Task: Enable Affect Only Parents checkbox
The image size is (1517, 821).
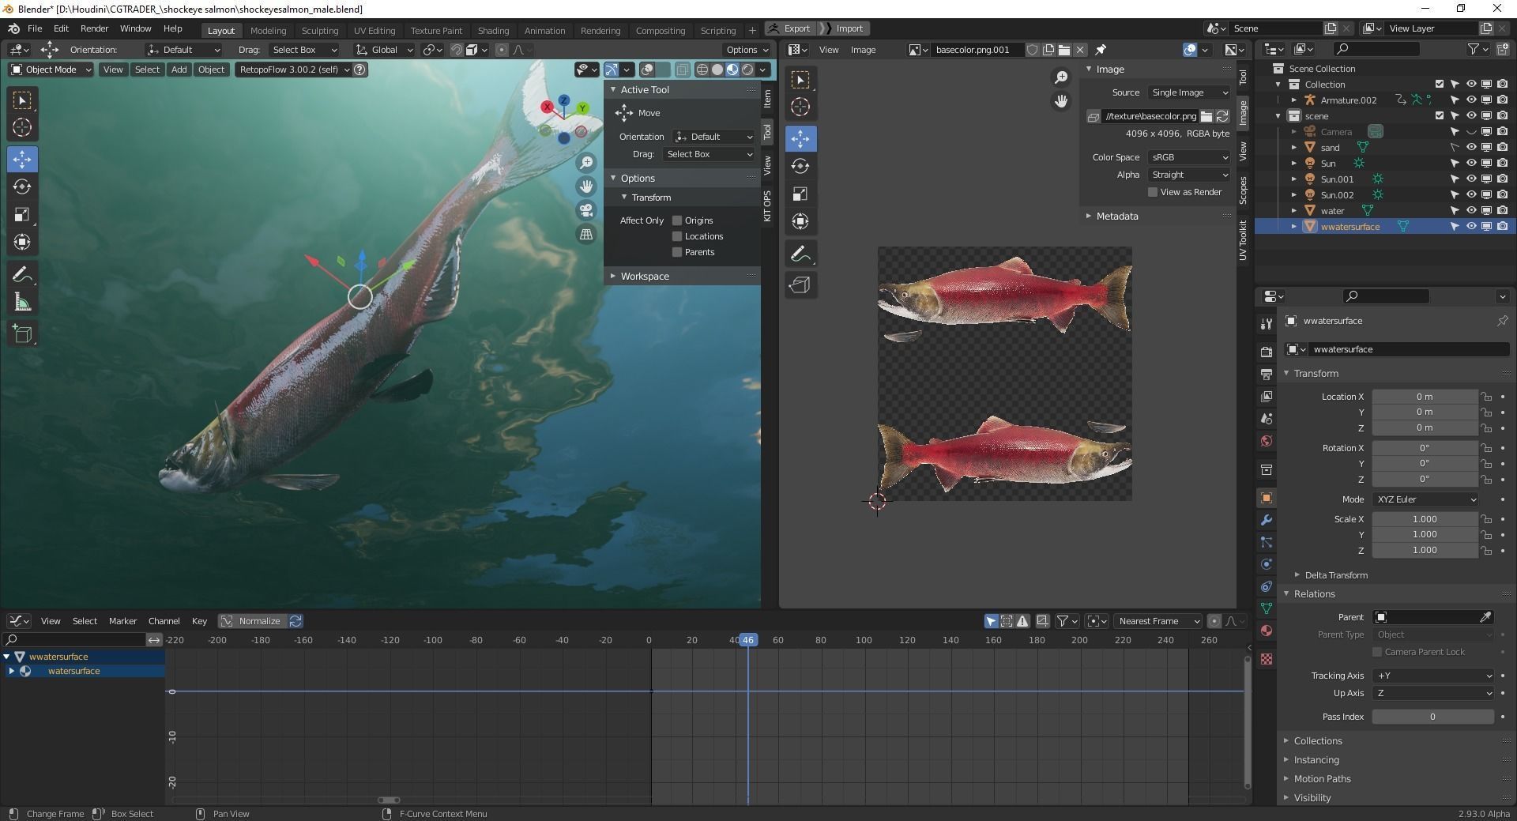Action: [677, 252]
